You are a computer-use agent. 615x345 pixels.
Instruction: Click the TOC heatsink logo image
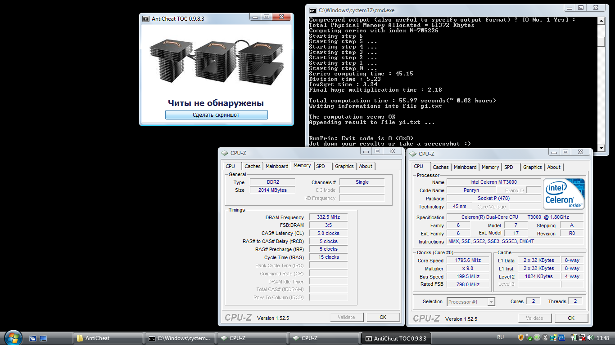point(216,62)
